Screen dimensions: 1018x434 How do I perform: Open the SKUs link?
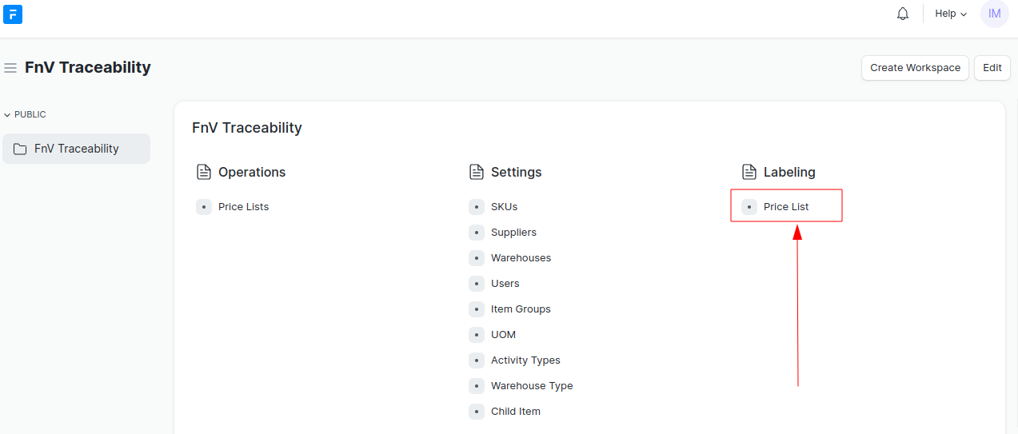[x=504, y=207]
